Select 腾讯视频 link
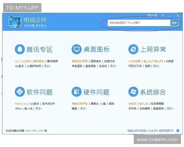The height and width of the screenshot is (147, 184). pyautogui.click(x=52, y=61)
